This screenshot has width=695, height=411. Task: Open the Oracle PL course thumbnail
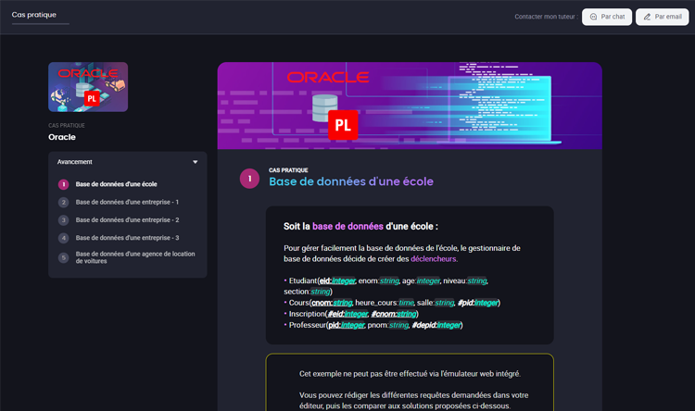(88, 87)
